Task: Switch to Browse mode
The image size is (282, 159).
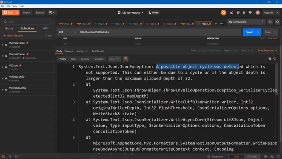Action: (x=252, y=156)
